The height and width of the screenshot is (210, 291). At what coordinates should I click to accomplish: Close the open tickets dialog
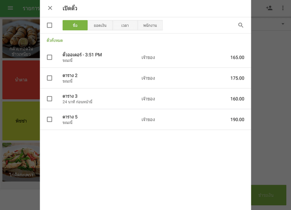click(50, 8)
